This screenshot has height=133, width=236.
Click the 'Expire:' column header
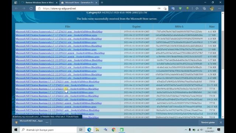(137, 27)
